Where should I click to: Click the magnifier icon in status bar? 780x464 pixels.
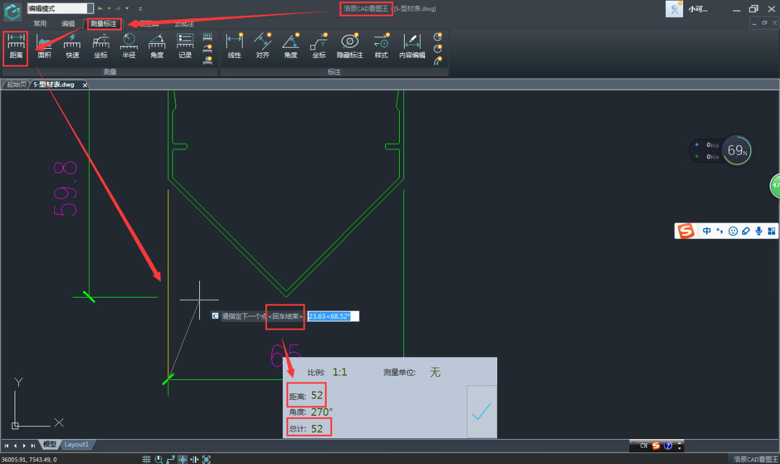[x=158, y=459]
